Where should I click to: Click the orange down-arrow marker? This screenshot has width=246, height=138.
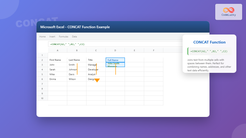click(x=97, y=80)
